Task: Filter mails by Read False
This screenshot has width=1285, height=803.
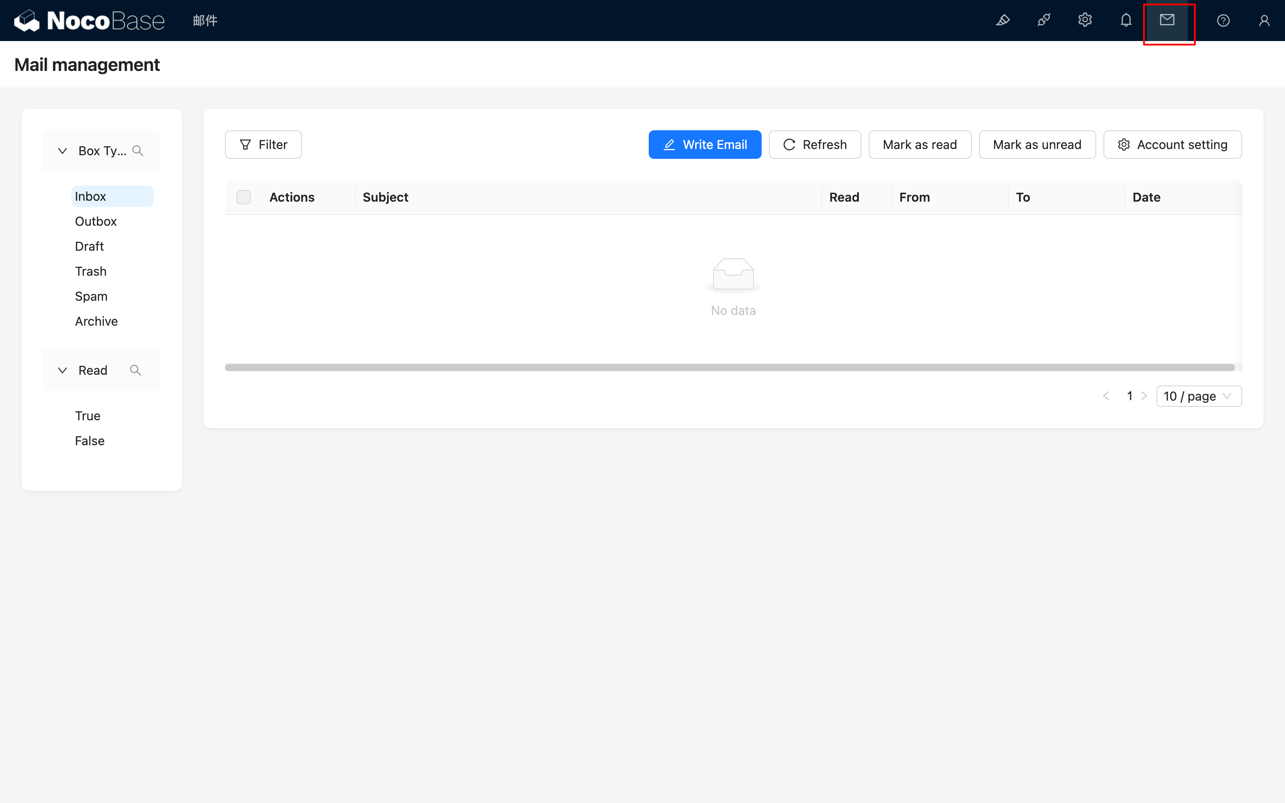Action: (x=90, y=441)
